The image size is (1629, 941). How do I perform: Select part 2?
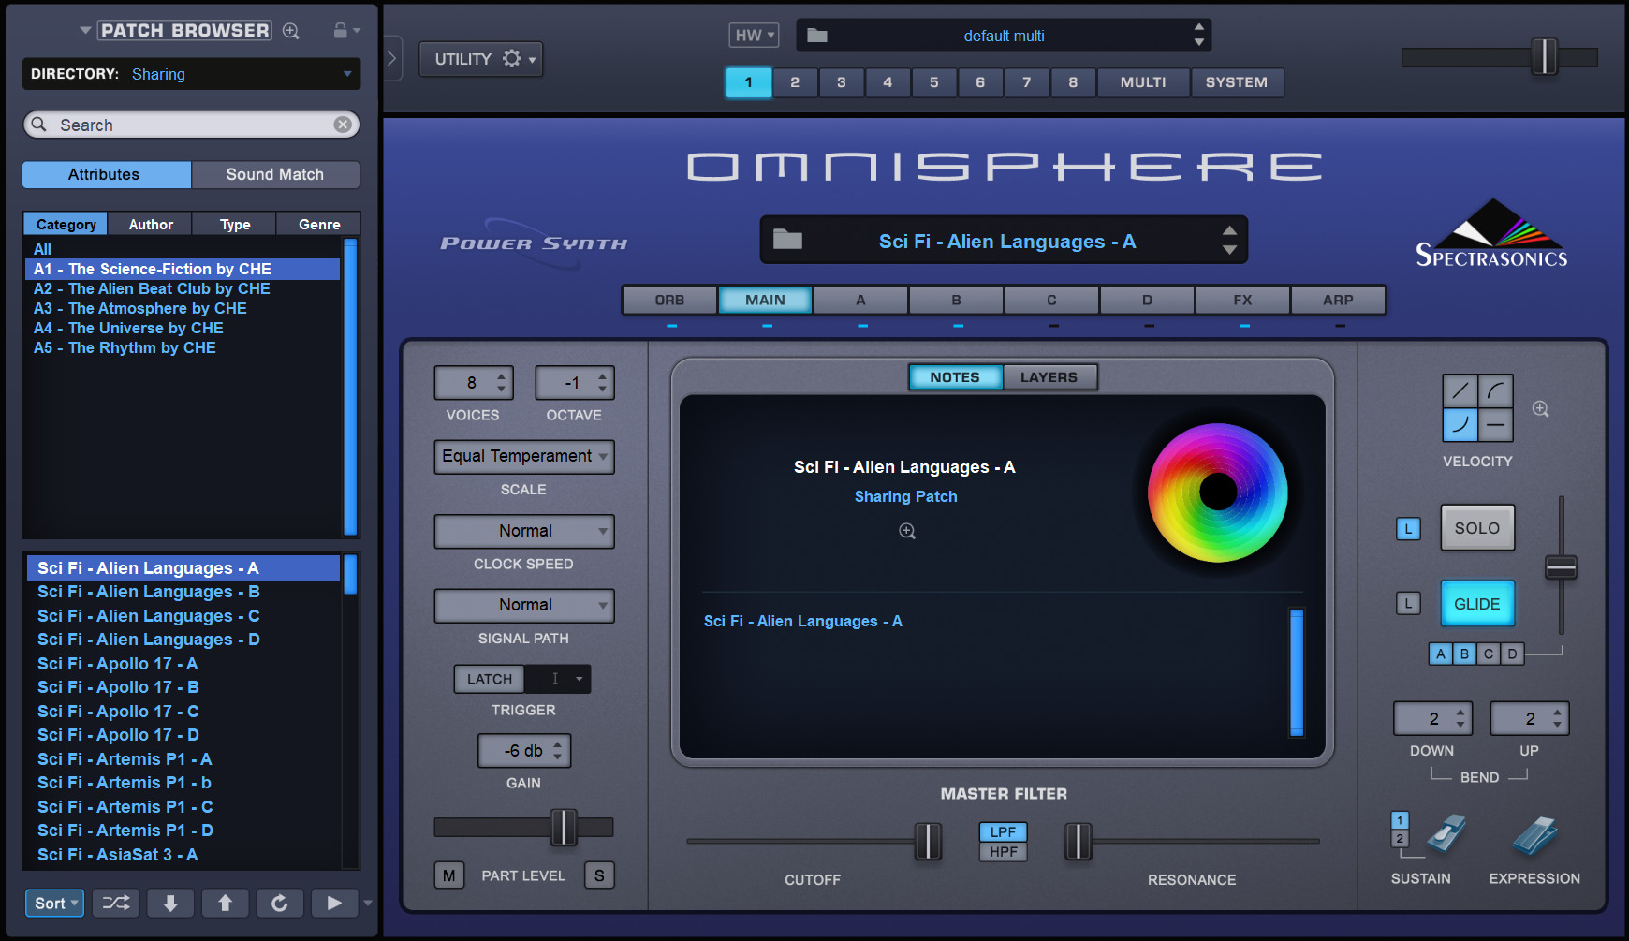coord(795,82)
